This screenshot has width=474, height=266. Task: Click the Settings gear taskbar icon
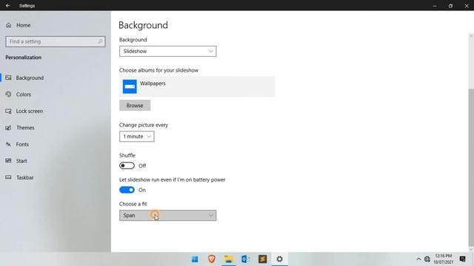[280, 259]
